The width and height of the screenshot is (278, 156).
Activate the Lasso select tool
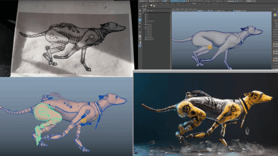tap(140, 14)
